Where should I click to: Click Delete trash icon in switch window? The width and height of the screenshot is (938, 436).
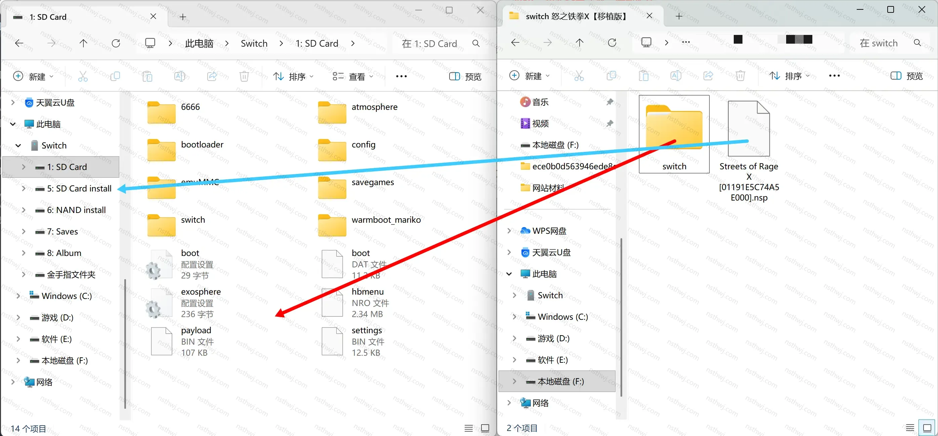tap(740, 76)
